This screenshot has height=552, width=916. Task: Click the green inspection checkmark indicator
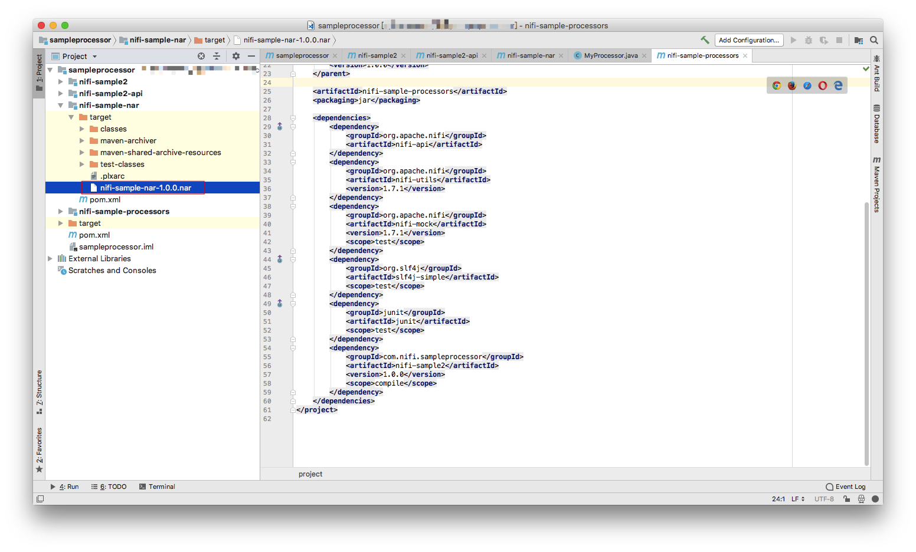click(866, 69)
